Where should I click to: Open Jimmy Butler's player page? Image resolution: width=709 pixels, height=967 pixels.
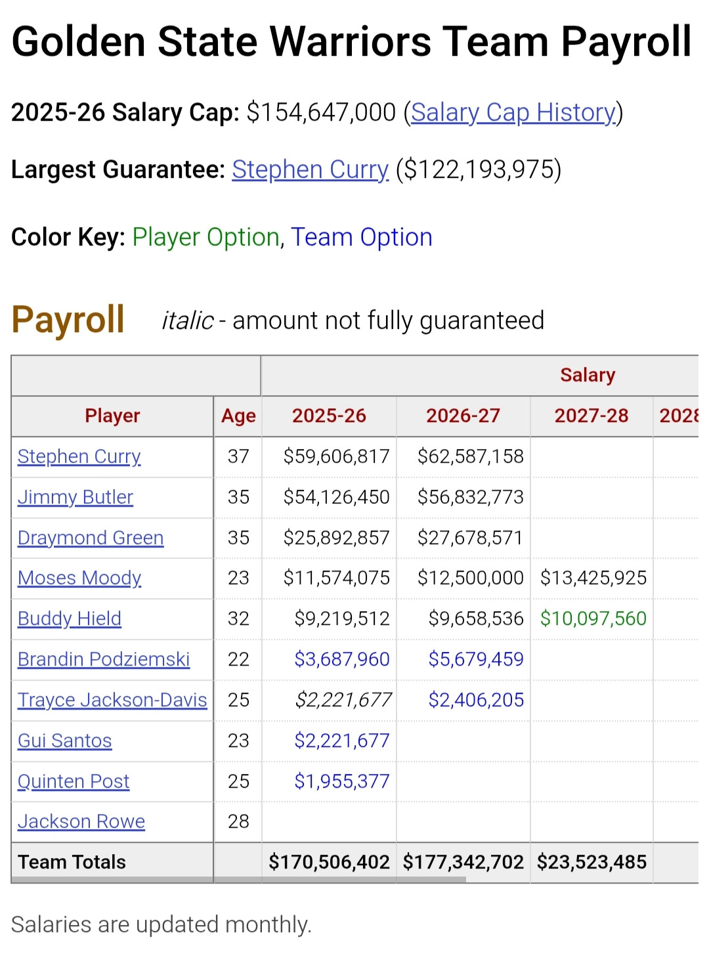click(75, 497)
